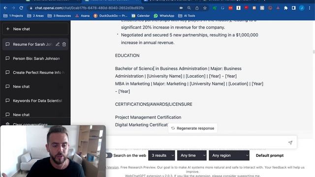Rename conversation with the pencil icon
Viewport: 315px width, 177px height.
[58, 44]
